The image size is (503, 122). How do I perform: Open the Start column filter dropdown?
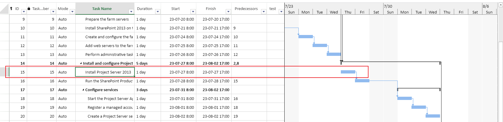[x=193, y=12]
